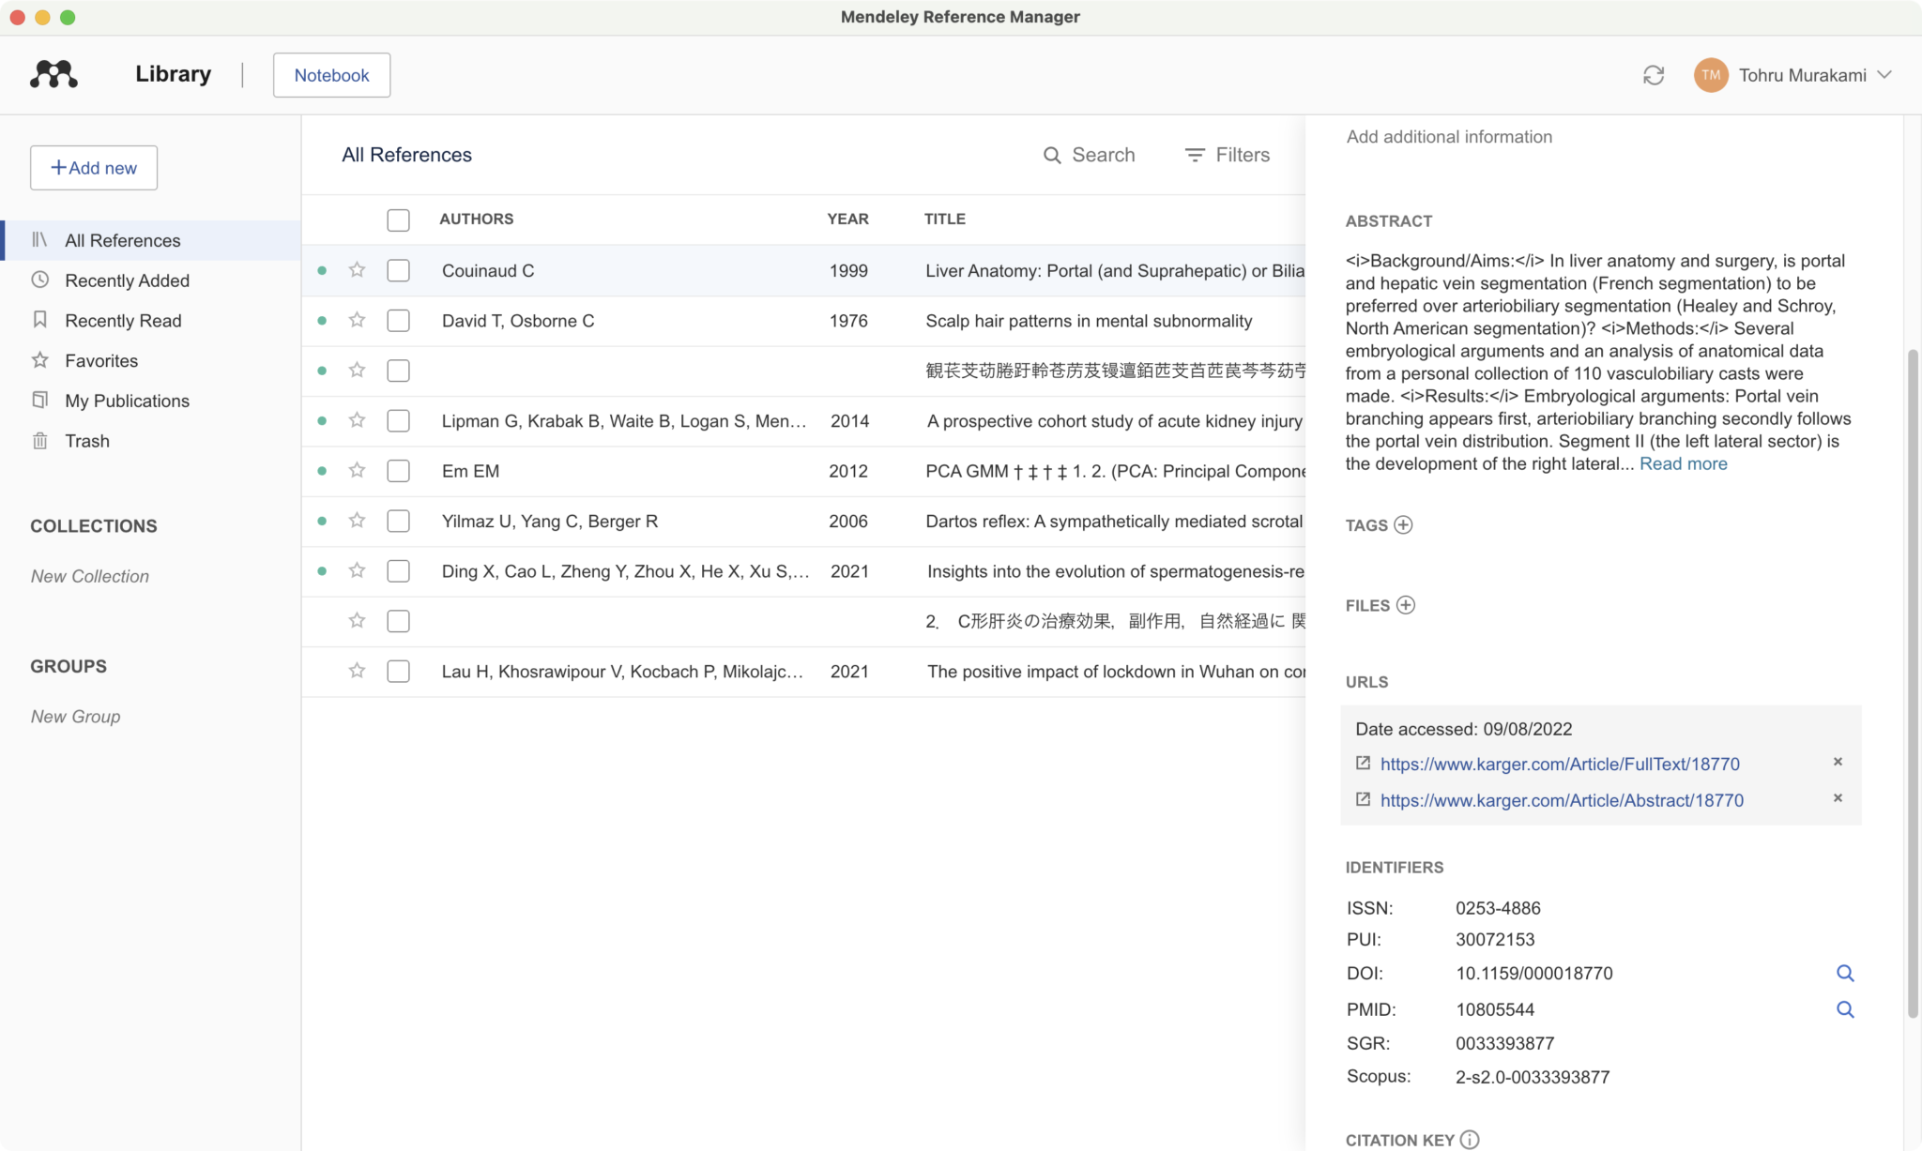This screenshot has height=1151, width=1922.
Task: Look up DOI with magnifier icon
Action: 1844,974
